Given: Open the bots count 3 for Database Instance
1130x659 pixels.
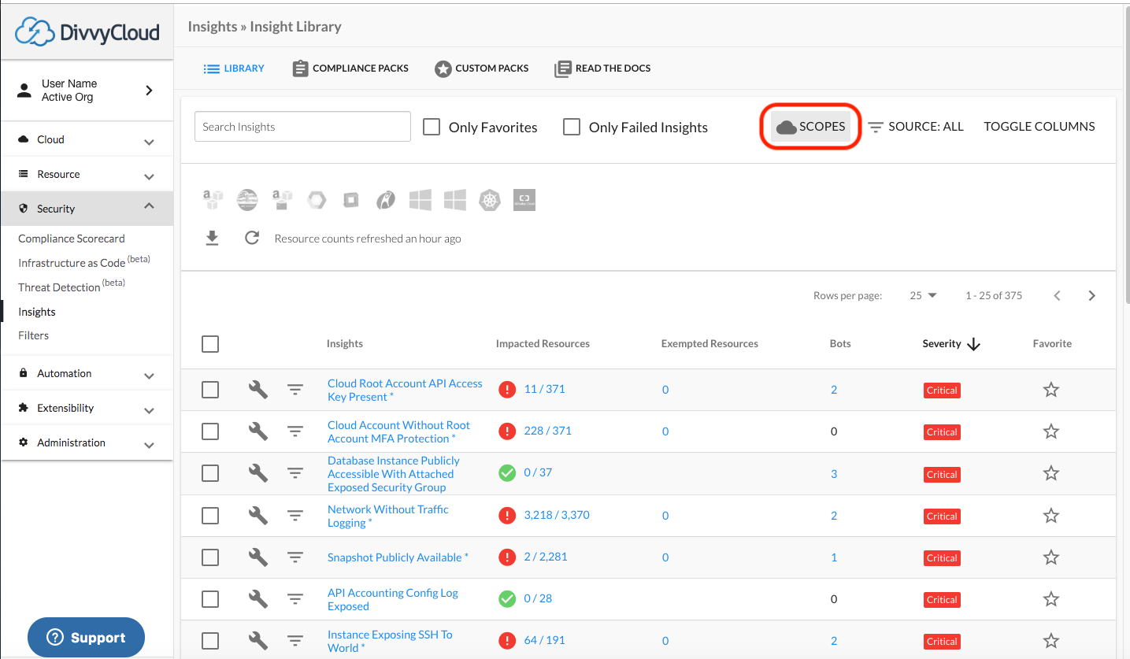Looking at the screenshot, I should pos(834,474).
